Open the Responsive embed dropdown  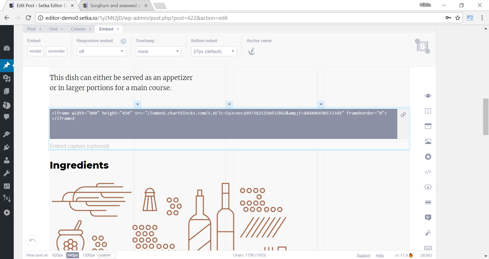click(x=101, y=51)
